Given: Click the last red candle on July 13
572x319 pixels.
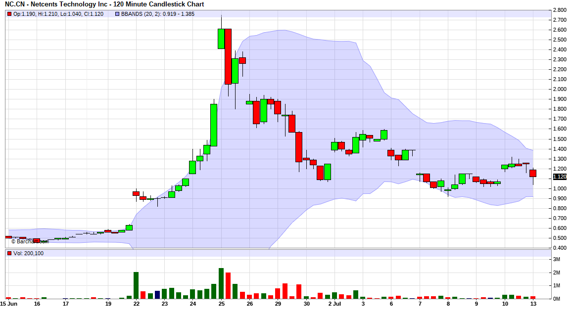Looking at the screenshot, I should point(533,173).
